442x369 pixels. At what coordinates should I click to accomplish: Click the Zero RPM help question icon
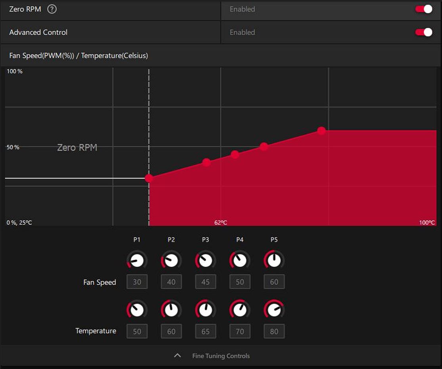click(x=52, y=9)
